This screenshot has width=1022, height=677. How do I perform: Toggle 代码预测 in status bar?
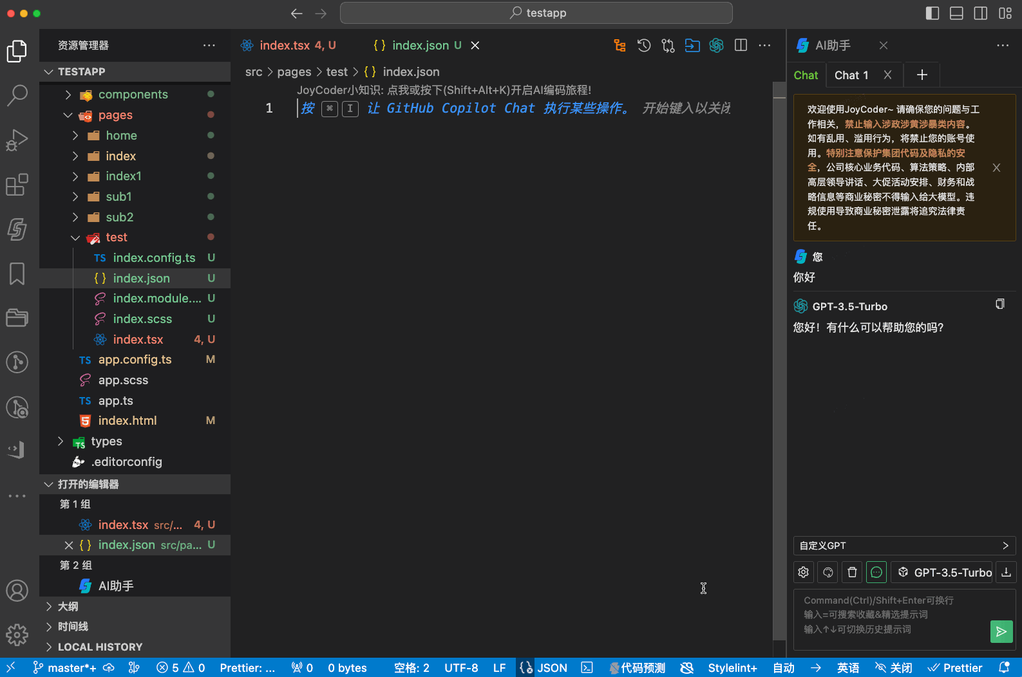tap(637, 668)
